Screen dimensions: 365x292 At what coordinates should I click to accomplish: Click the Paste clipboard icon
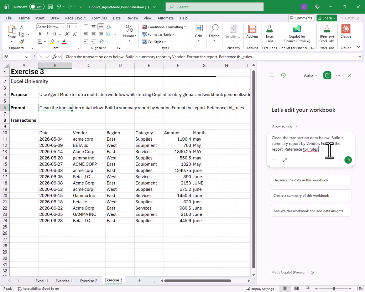pos(12,29)
